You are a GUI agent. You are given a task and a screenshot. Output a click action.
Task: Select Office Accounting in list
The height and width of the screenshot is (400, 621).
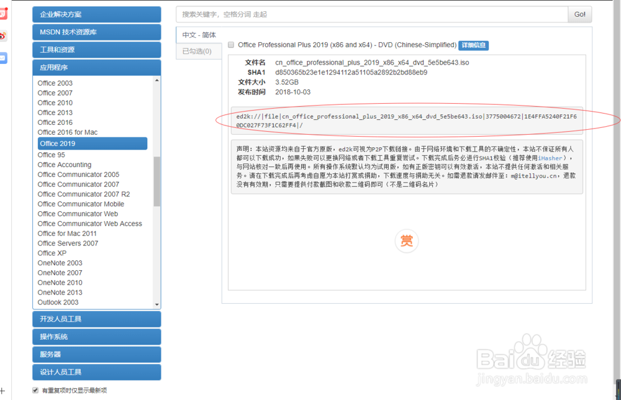click(x=64, y=165)
